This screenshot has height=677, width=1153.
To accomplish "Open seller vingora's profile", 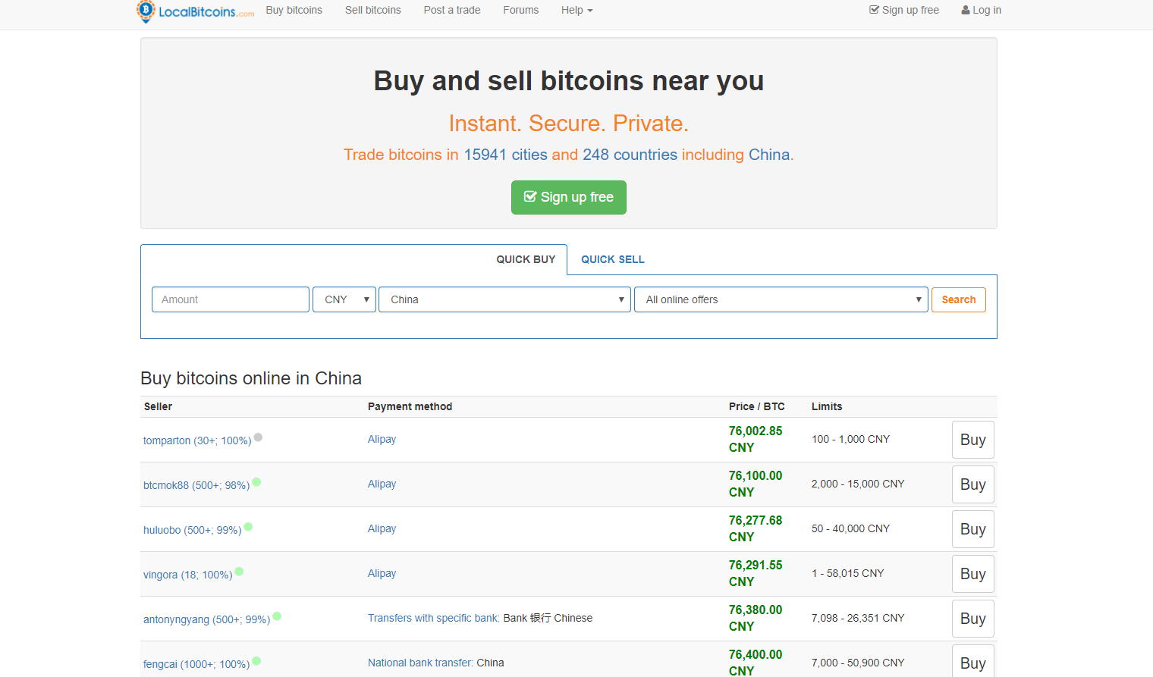I will [188, 575].
